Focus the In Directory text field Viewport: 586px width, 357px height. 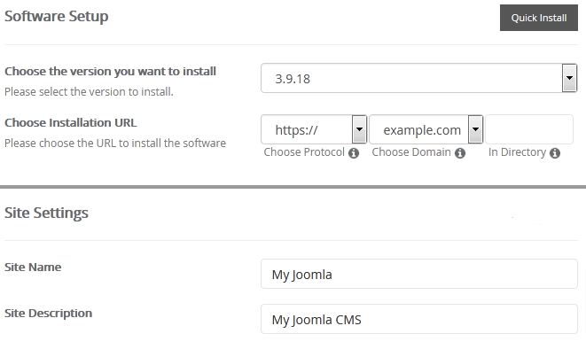(x=529, y=130)
